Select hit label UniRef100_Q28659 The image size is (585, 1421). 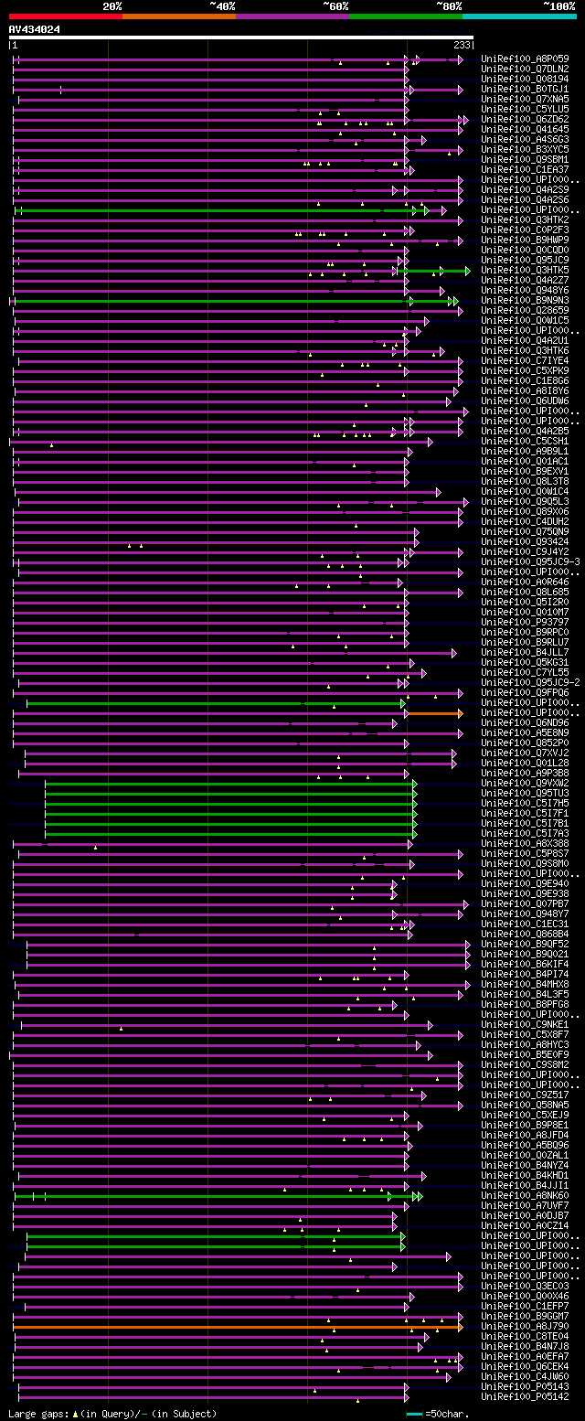(525, 310)
